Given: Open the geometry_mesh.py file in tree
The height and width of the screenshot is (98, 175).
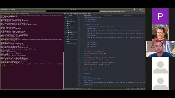Looking at the screenshot, I should pyautogui.click(x=72, y=43).
